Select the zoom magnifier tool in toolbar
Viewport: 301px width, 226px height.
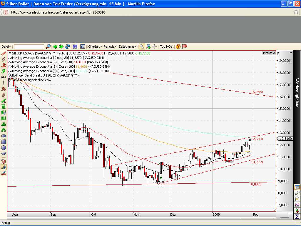tap(148, 46)
